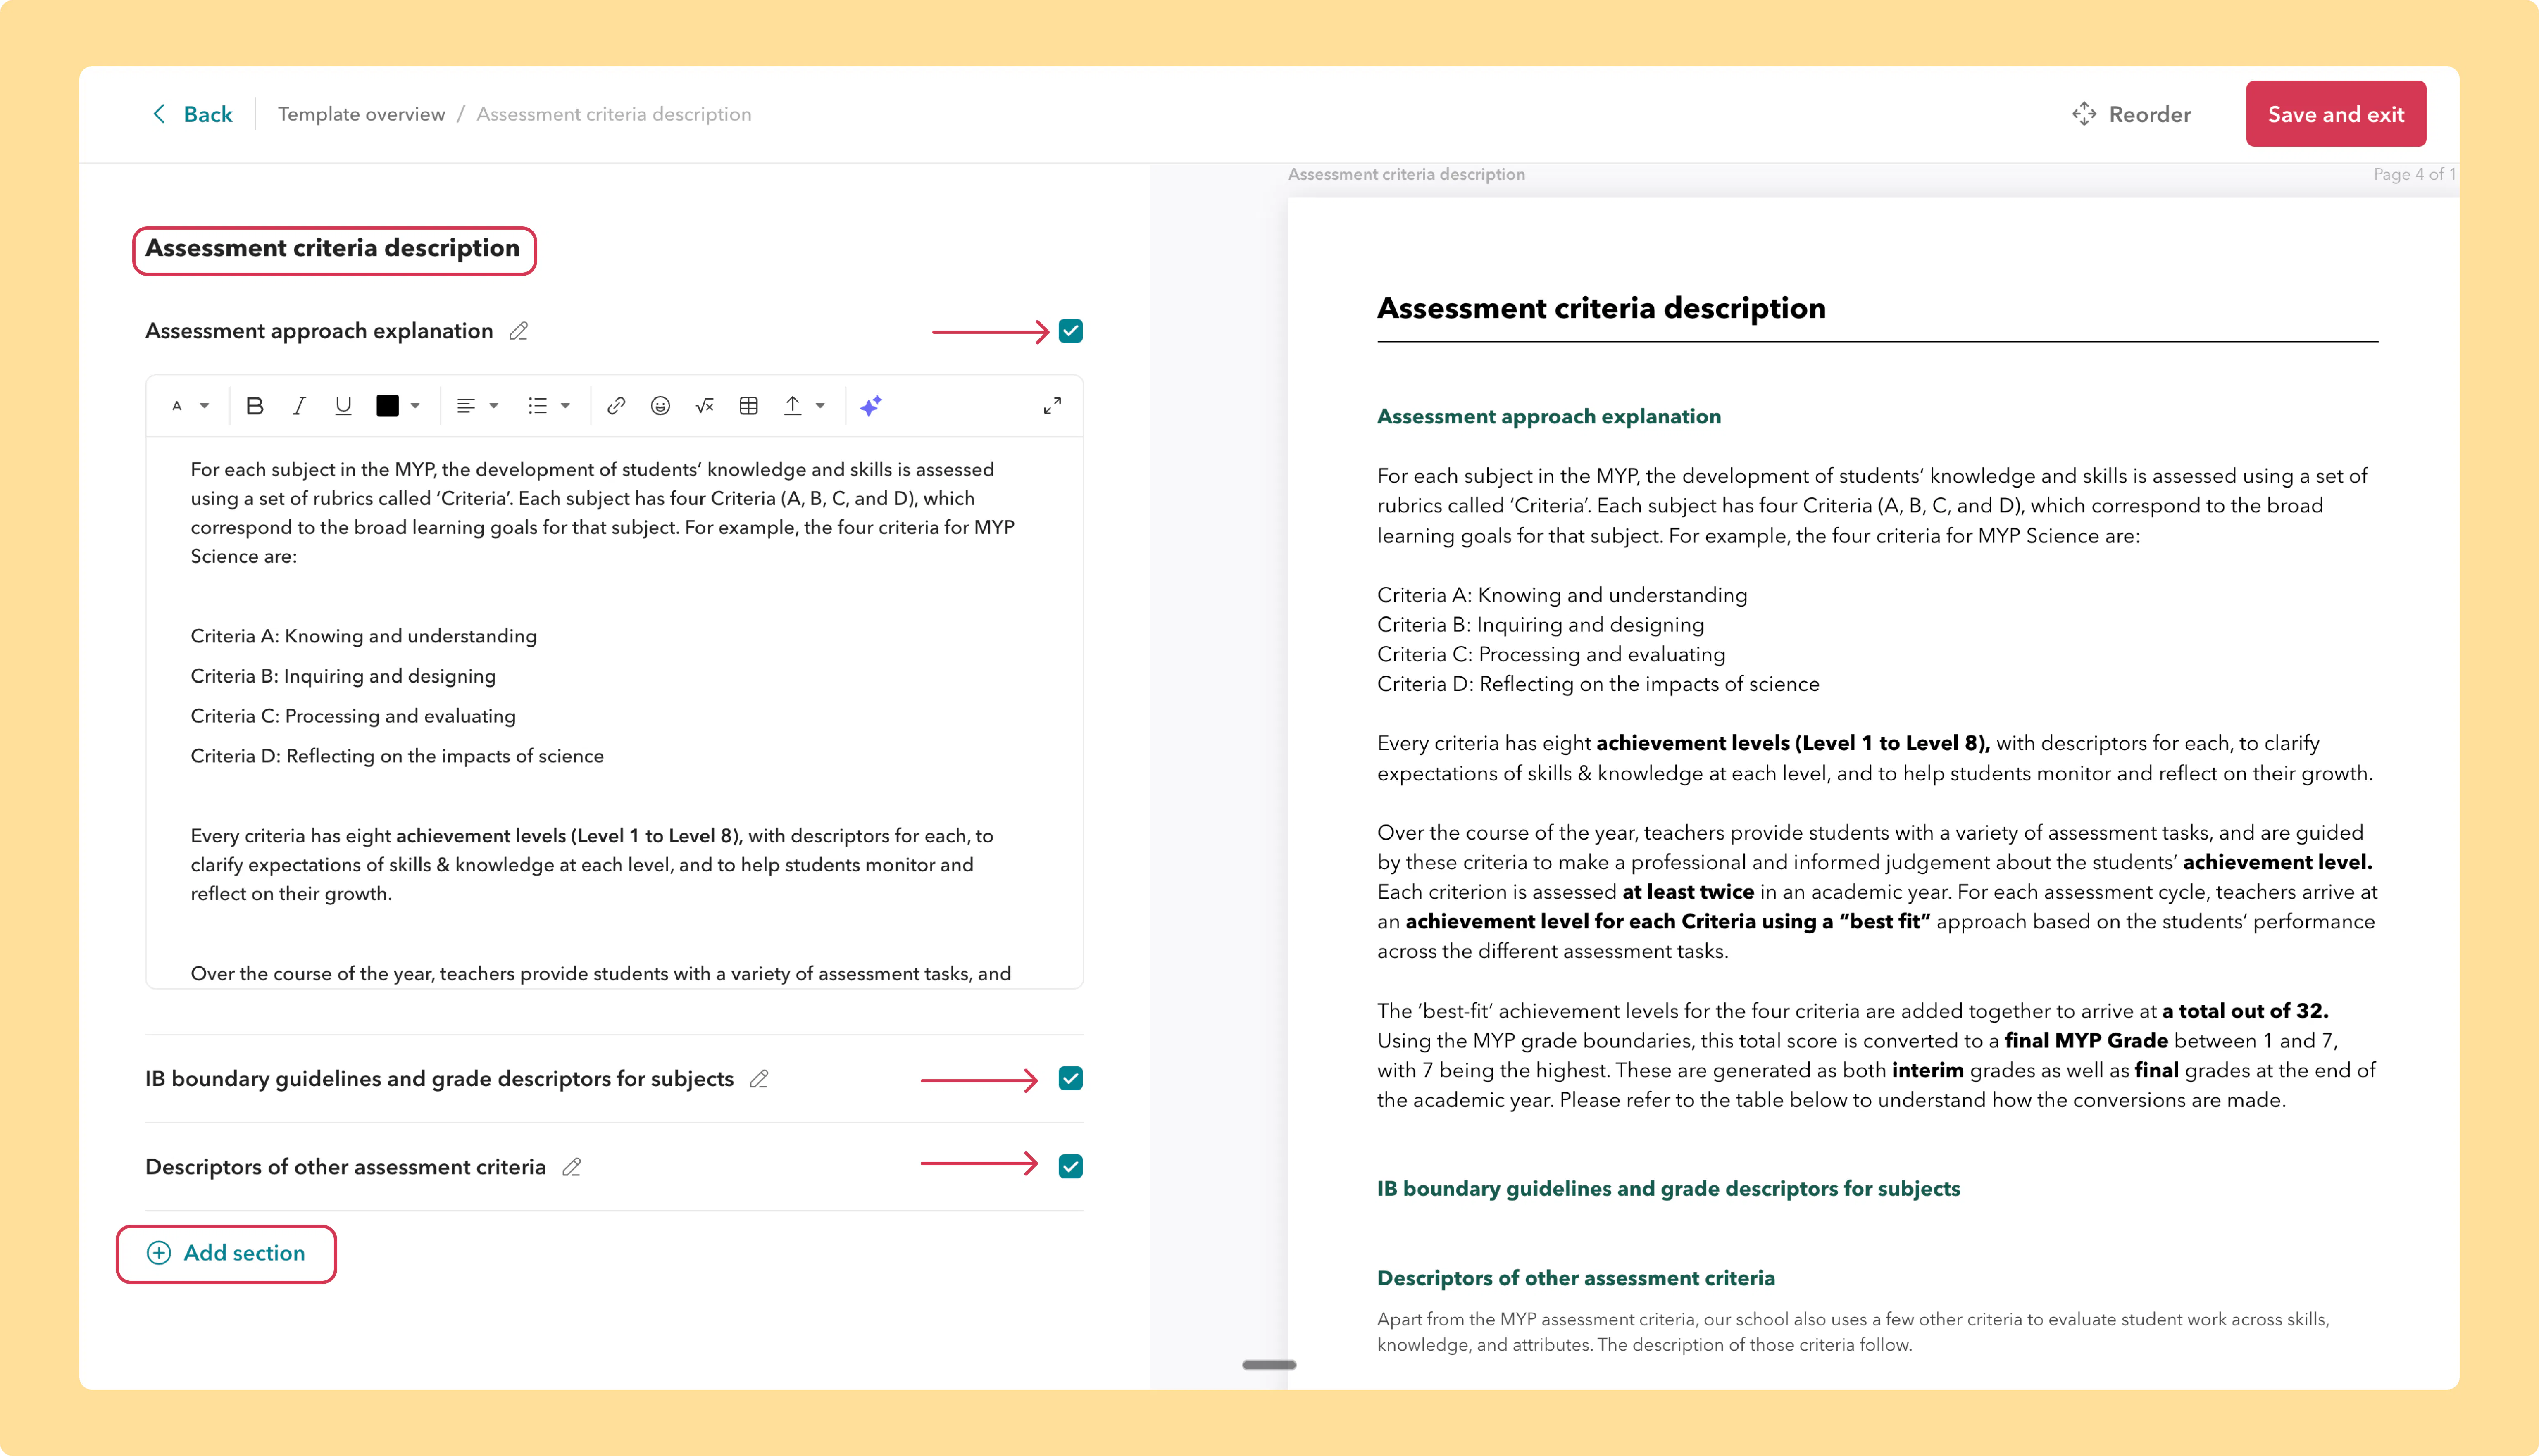Insert a table into the editor
The width and height of the screenshot is (2539, 1456).
coord(748,406)
